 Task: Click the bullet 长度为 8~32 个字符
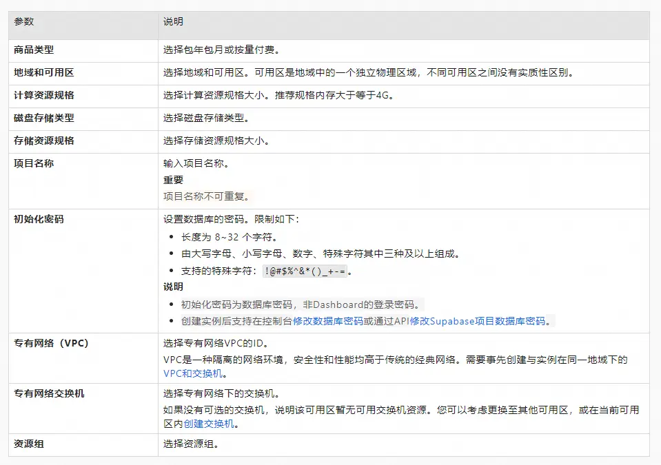point(230,238)
